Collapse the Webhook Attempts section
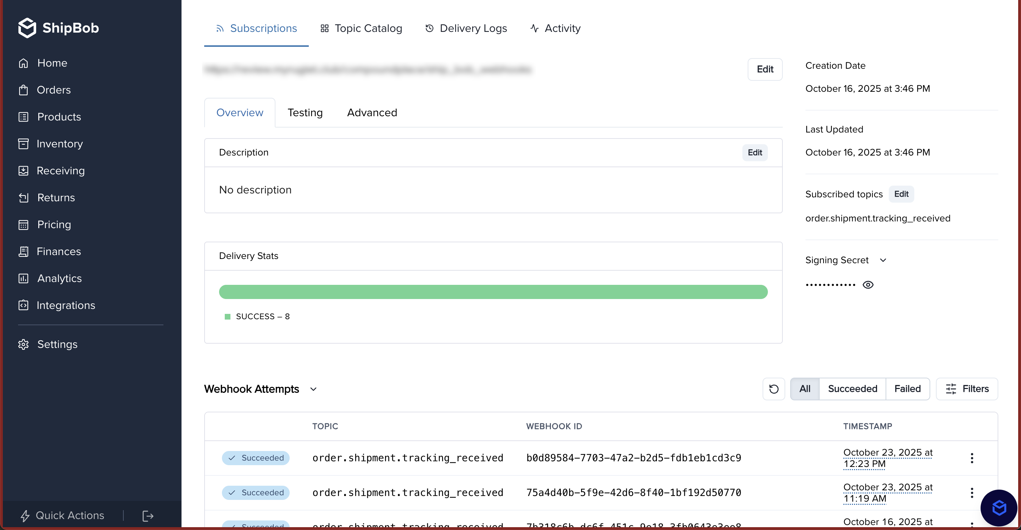 click(x=313, y=389)
